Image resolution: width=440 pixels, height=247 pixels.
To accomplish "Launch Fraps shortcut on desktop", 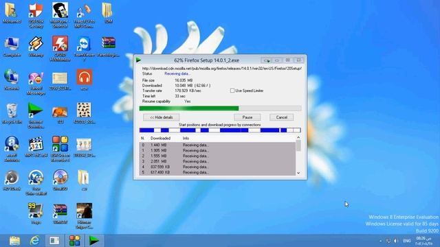I will [x=36, y=213].
